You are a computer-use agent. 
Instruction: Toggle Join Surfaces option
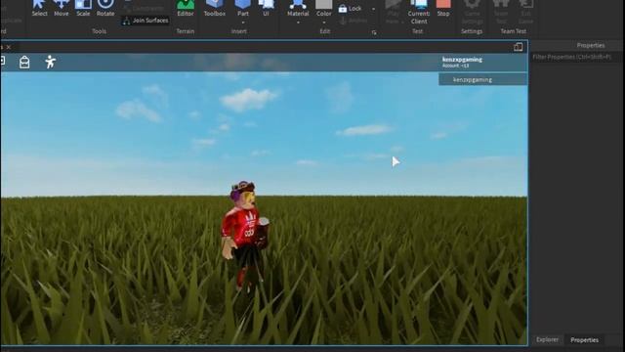point(146,21)
